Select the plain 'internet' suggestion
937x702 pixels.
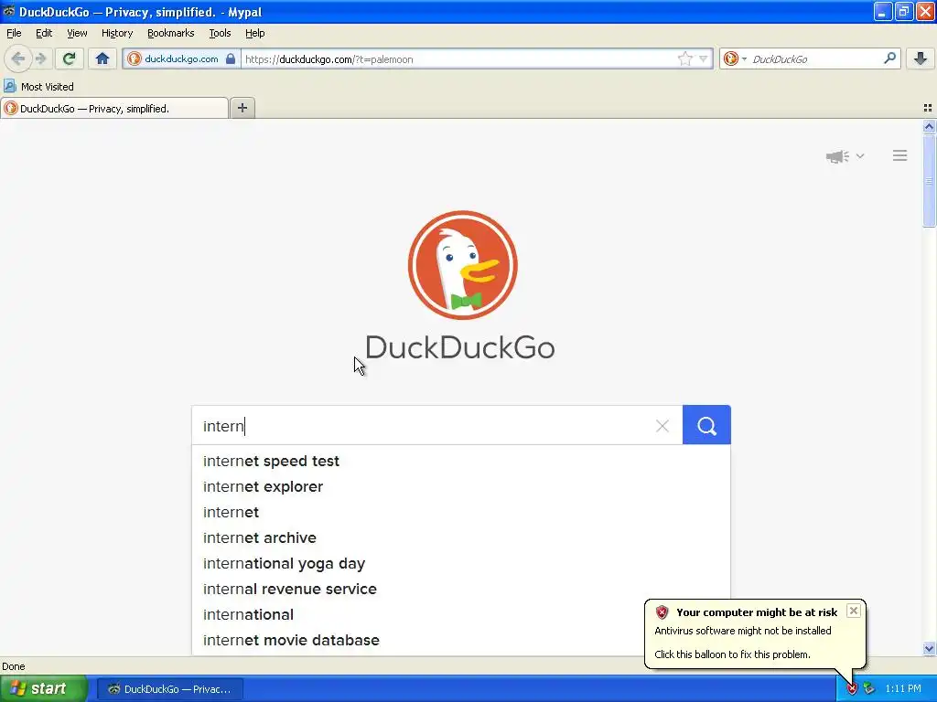461,512
